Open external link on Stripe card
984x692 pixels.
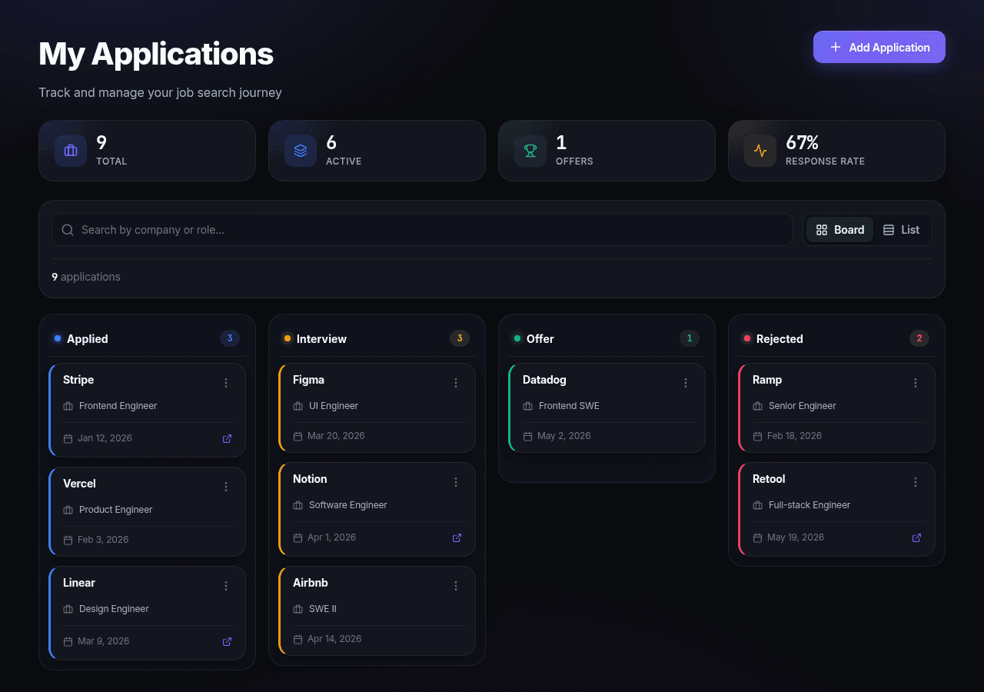coord(227,438)
